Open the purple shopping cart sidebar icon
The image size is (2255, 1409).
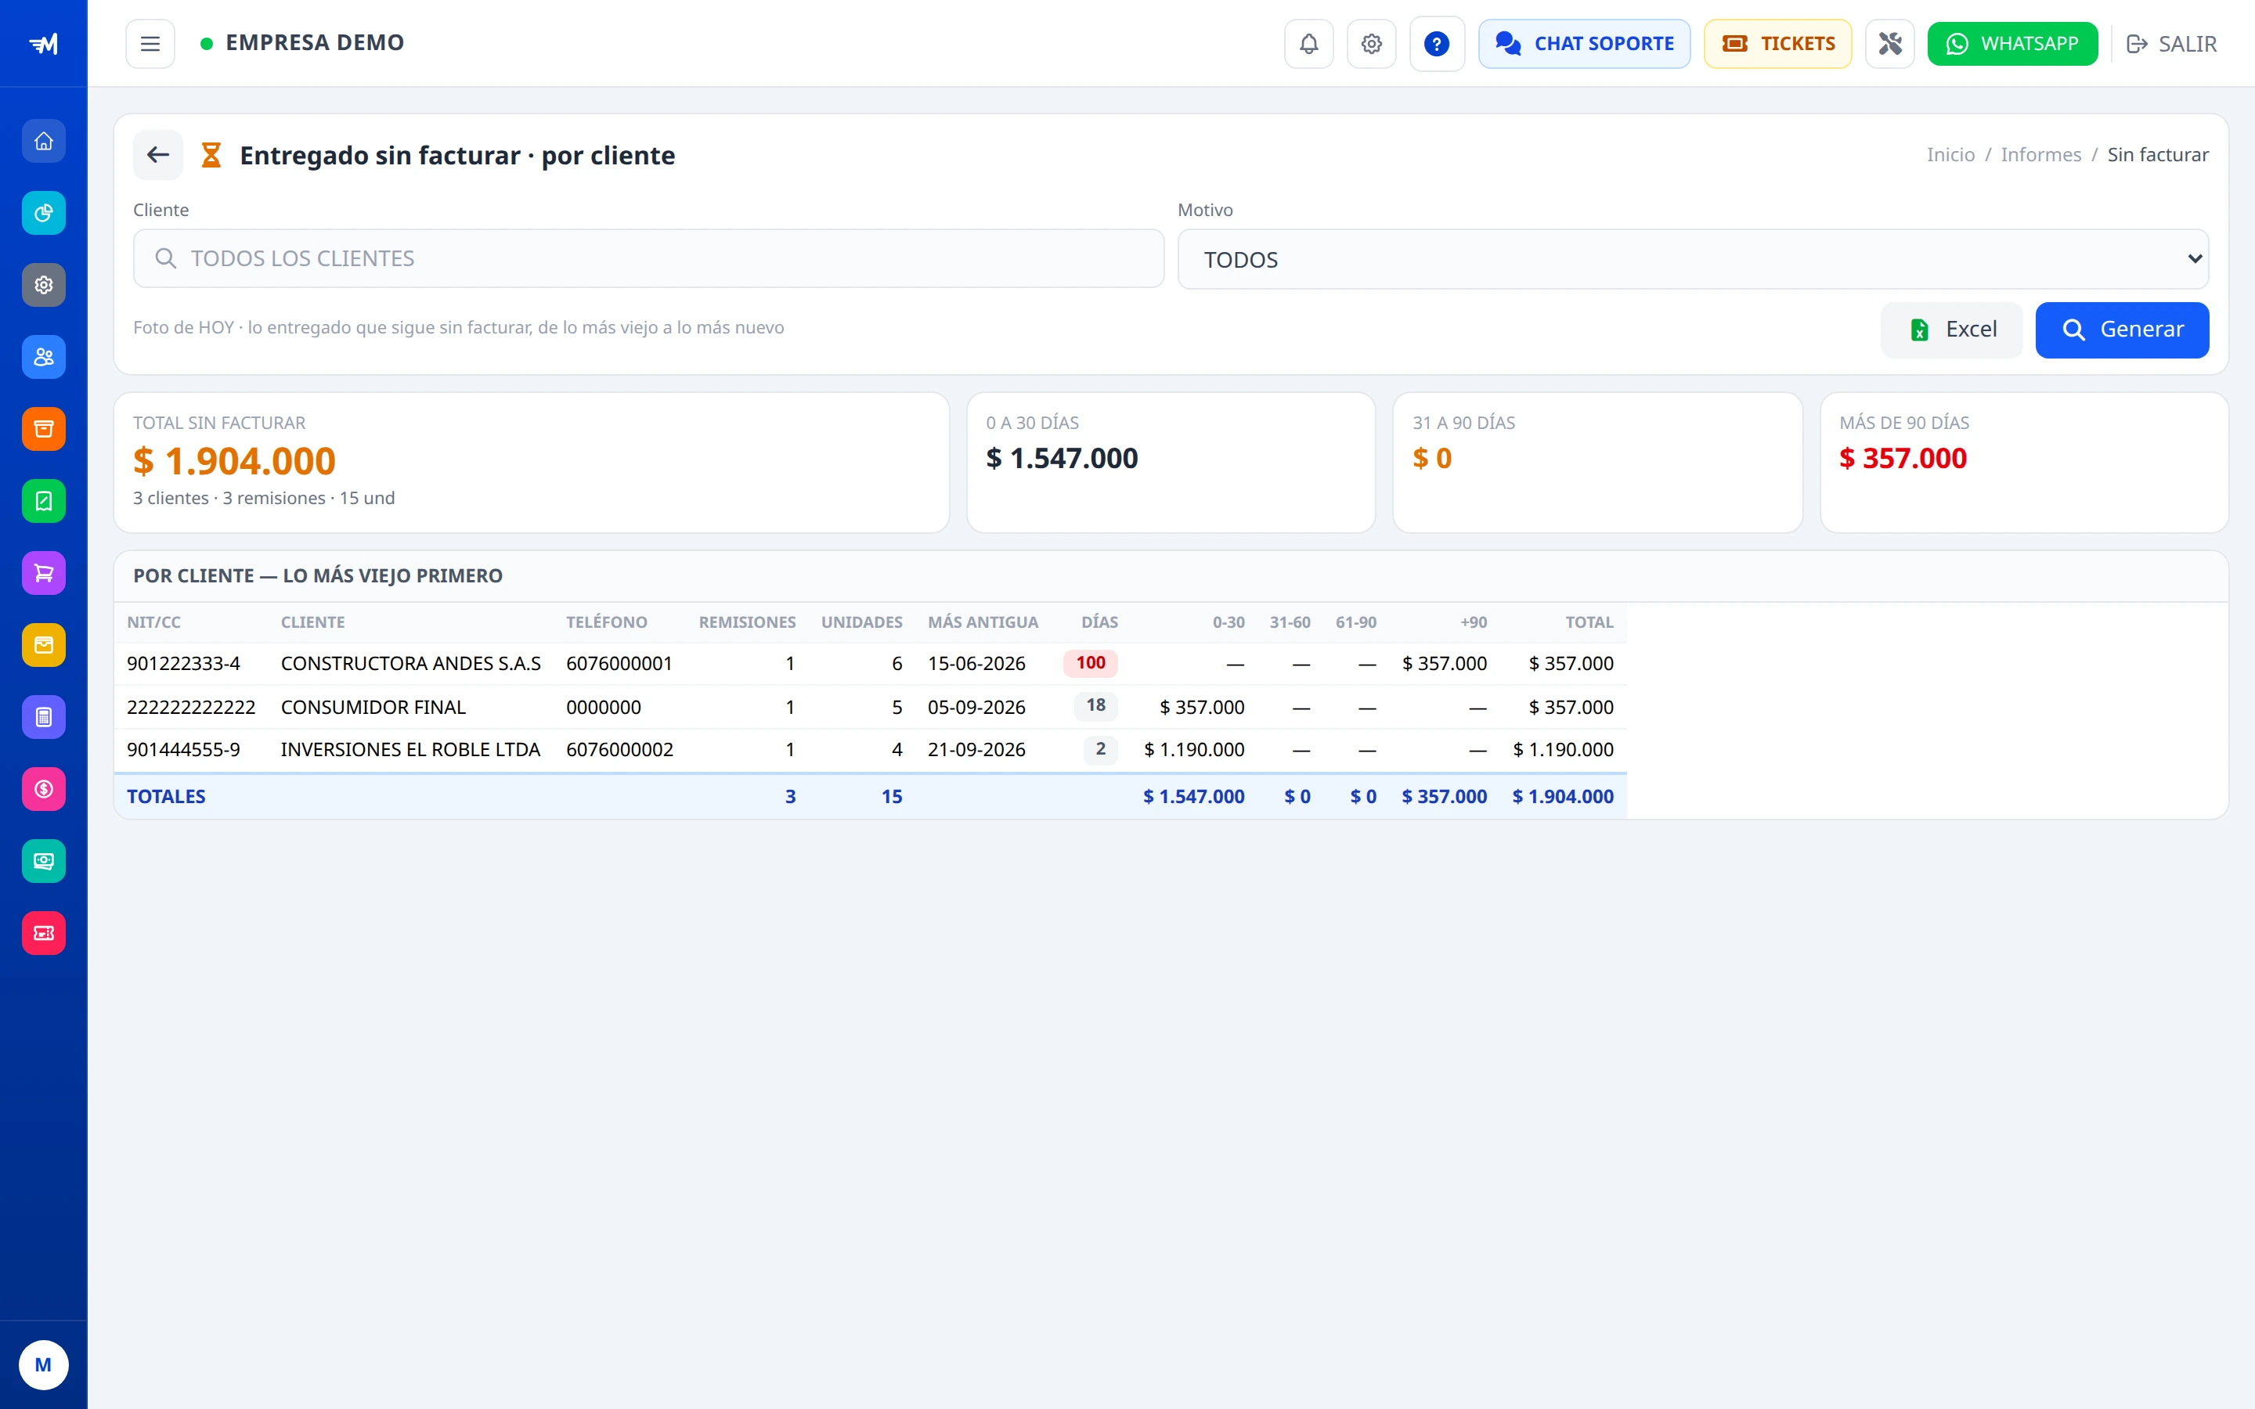coord(44,573)
